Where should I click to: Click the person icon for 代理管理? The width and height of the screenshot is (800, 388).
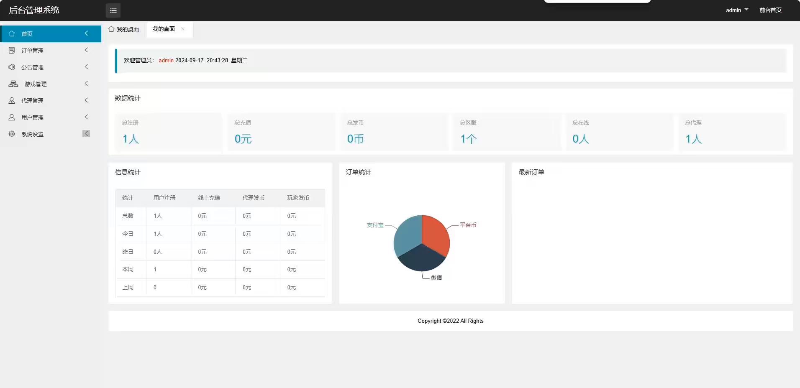[x=12, y=100]
